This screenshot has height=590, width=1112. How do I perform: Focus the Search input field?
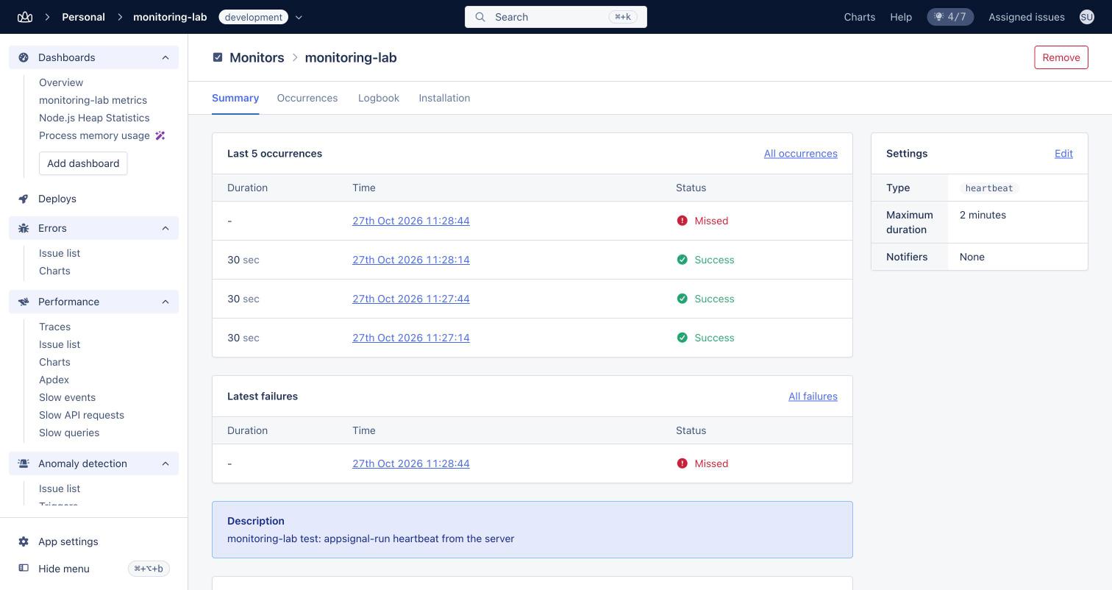(556, 17)
